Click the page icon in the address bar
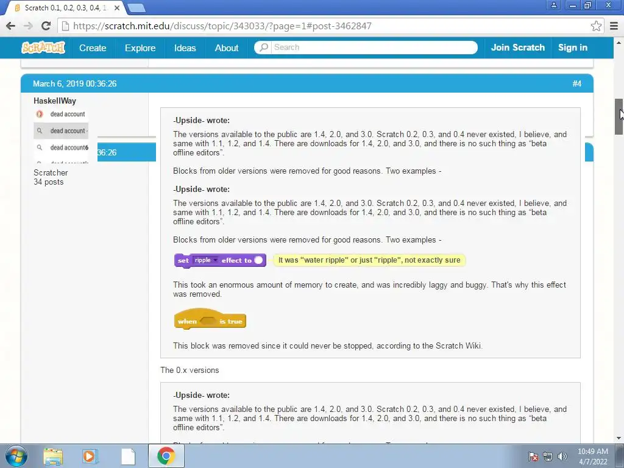Screen dimensions: 624x468 coord(65,26)
